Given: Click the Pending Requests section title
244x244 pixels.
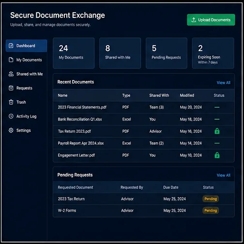Looking at the screenshot, I should click(75, 175).
